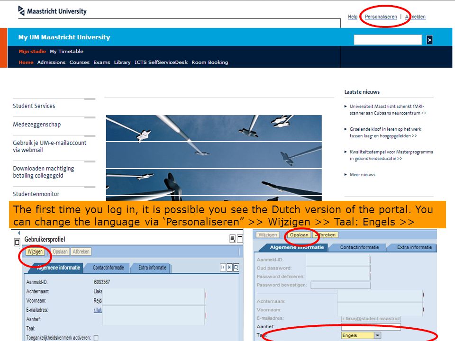Screen dimensions: 455x341
Task: Open Student Services in sidebar
Action: click(34, 106)
